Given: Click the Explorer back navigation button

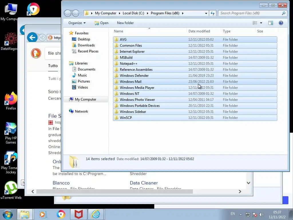Looking at the screenshot, I should pos(68,13).
